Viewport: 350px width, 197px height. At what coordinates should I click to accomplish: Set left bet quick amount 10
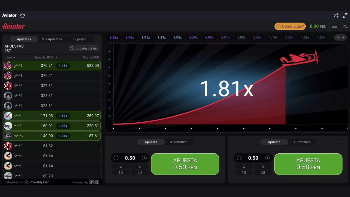pos(121,172)
